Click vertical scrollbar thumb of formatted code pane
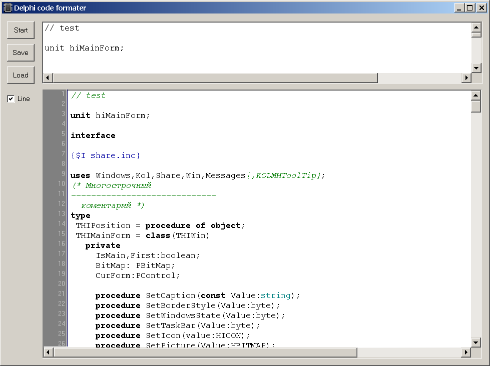This screenshot has height=366, width=490. pos(476,106)
